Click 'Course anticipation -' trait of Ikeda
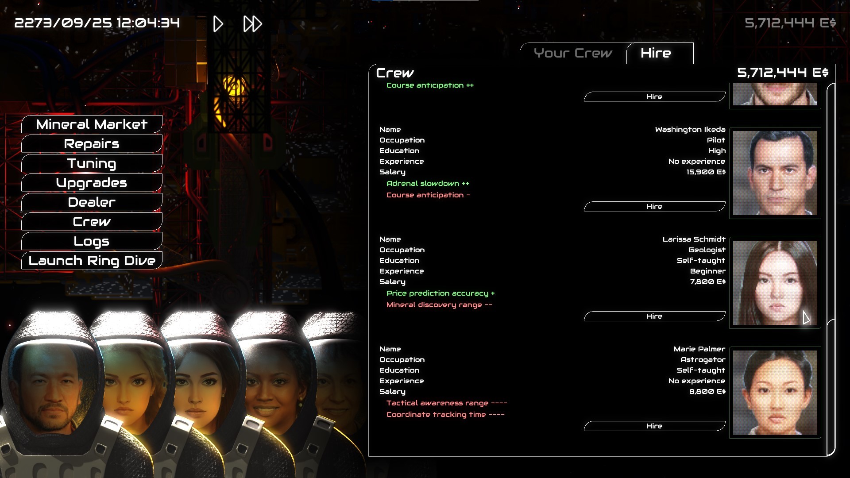Image resolution: width=850 pixels, height=478 pixels. 428,195
